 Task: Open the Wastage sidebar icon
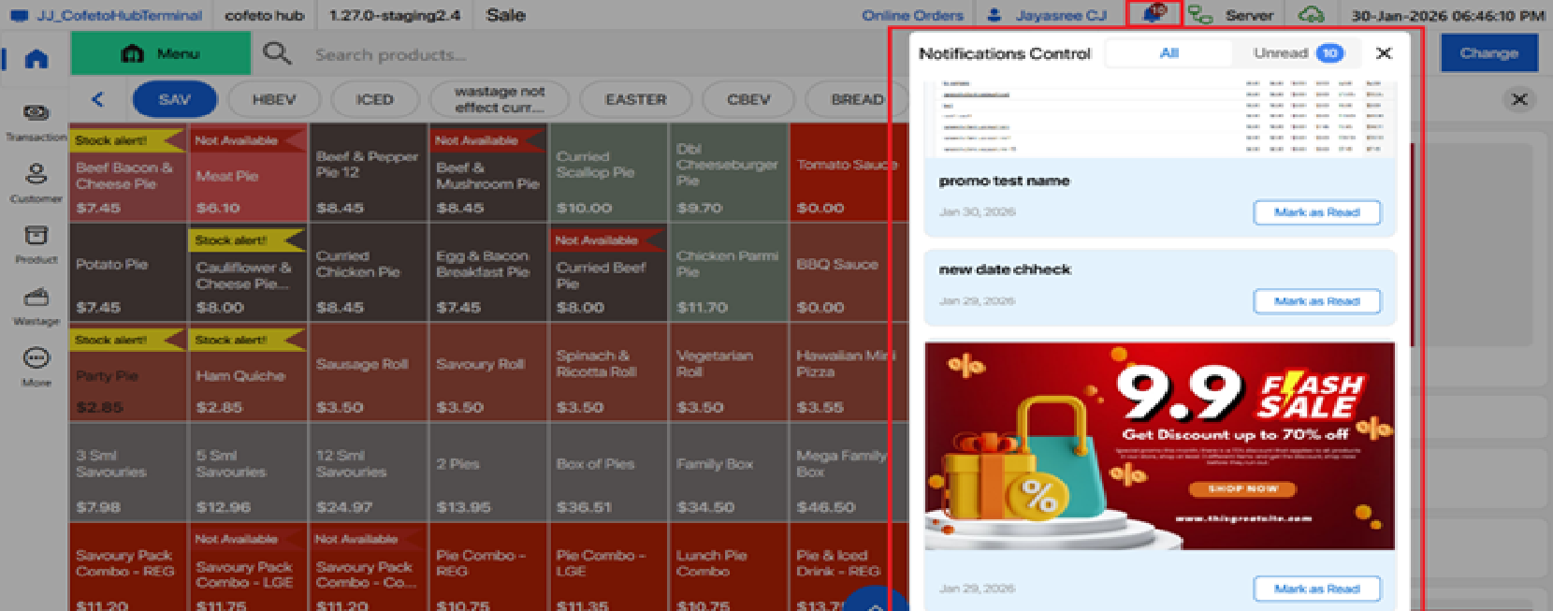[36, 298]
